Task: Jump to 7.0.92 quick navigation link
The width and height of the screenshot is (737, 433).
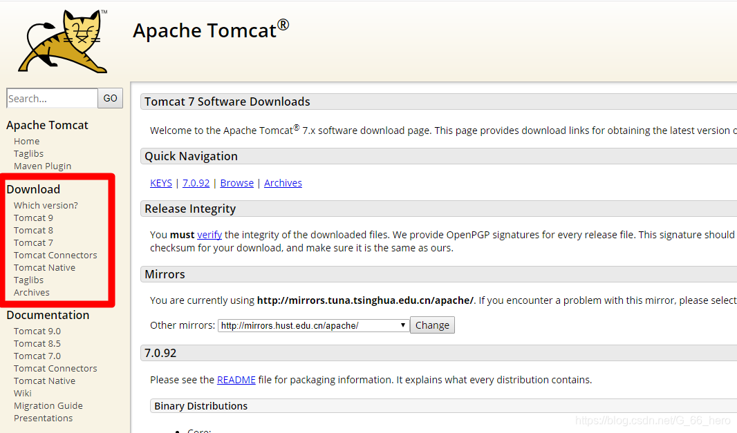Action: 196,183
